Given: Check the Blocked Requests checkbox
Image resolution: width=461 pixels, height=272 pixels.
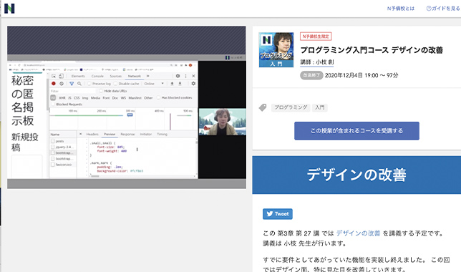Looking at the screenshot, I should pyautogui.click(x=53, y=104).
